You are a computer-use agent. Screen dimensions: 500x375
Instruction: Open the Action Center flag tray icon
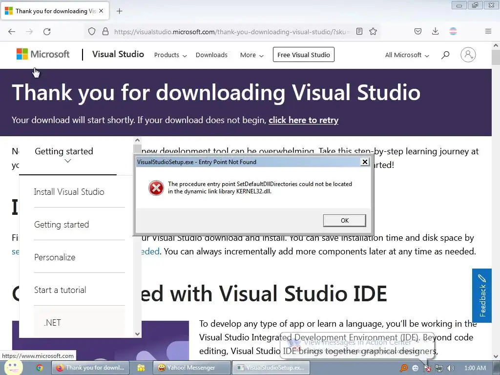[x=427, y=368]
